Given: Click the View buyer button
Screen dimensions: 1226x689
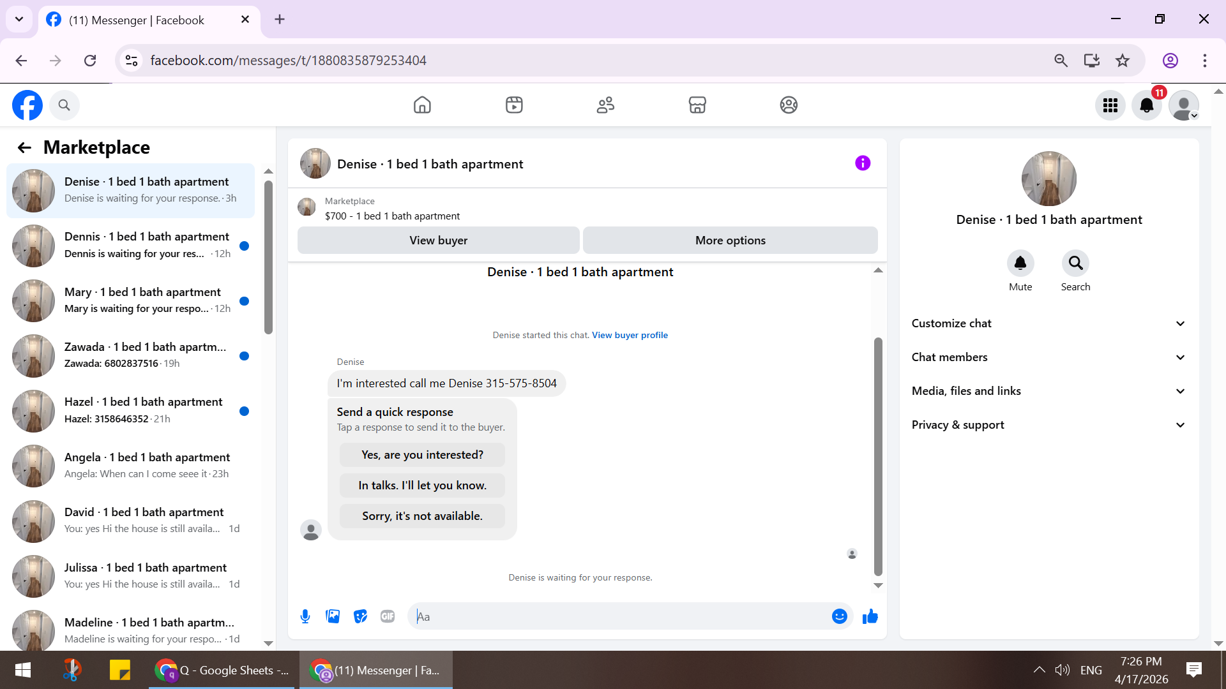Looking at the screenshot, I should (439, 241).
